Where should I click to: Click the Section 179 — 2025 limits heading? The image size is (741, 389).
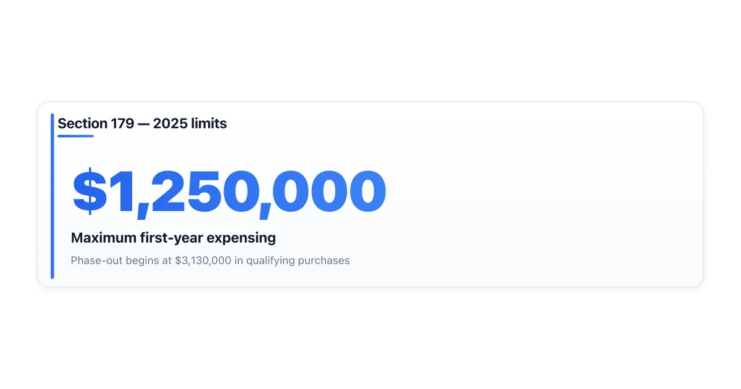(142, 123)
